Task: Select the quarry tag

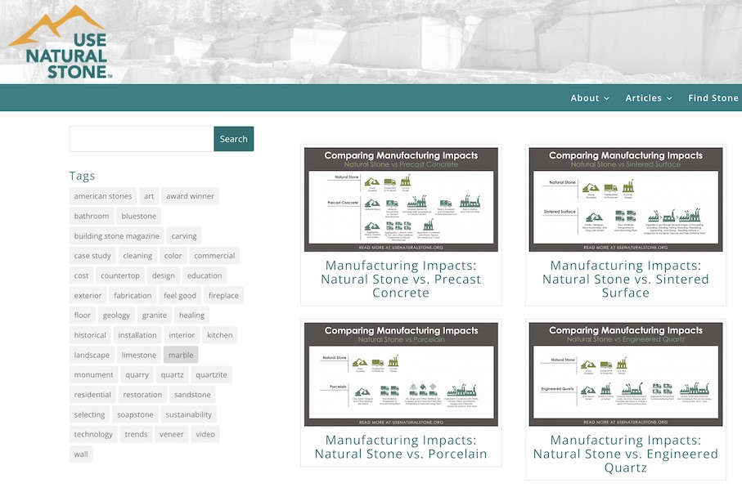Action: [x=137, y=375]
